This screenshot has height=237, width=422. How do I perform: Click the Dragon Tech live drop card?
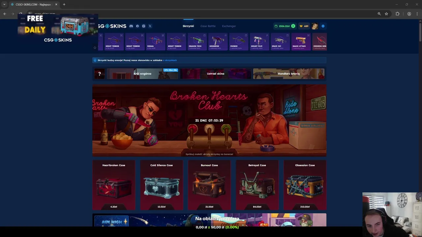(197, 42)
